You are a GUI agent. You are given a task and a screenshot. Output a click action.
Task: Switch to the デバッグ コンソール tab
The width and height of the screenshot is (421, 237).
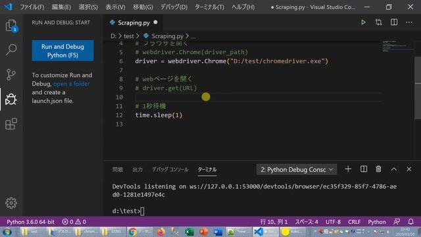(170, 170)
